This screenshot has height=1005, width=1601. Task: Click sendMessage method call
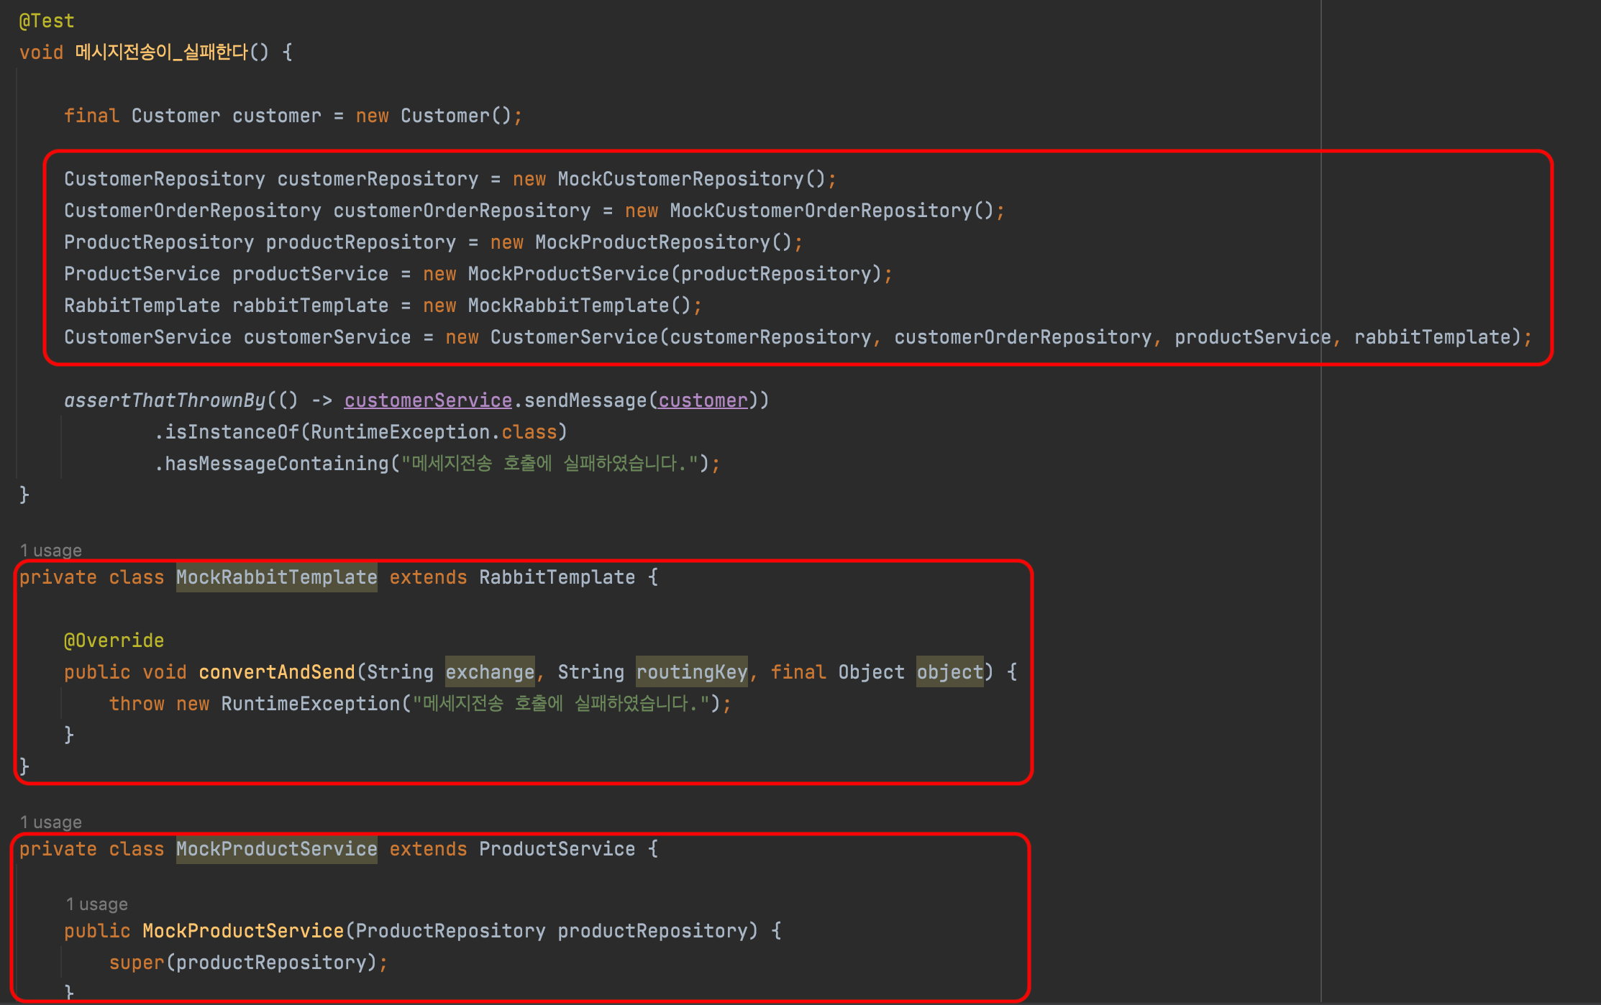585,400
